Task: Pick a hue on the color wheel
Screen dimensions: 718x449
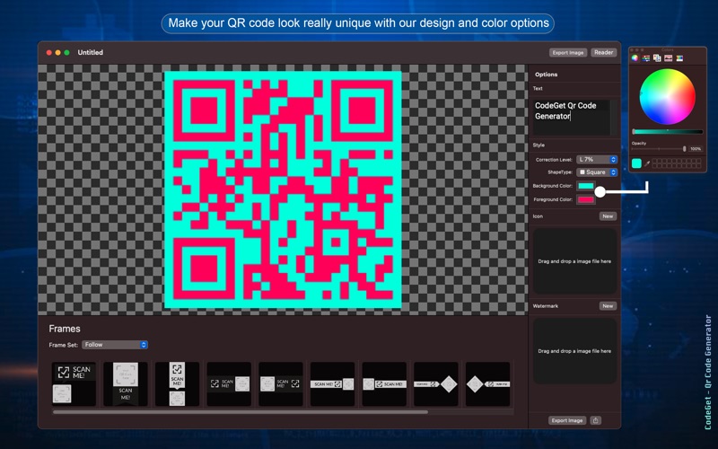Action: (667, 97)
